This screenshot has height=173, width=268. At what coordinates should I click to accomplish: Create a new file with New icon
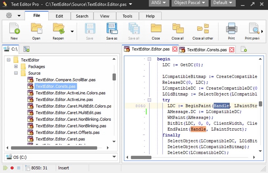click(x=14, y=28)
